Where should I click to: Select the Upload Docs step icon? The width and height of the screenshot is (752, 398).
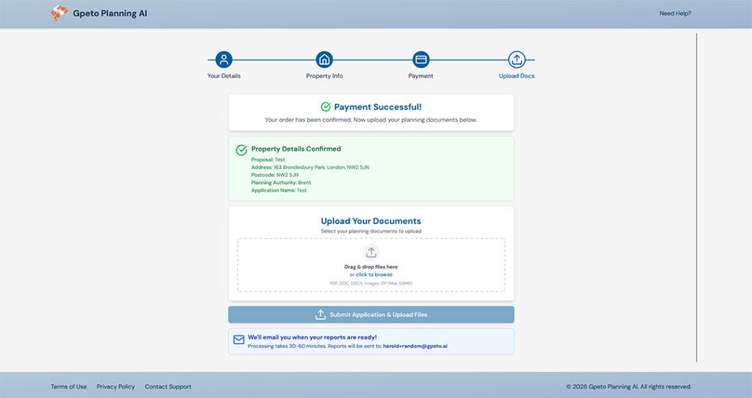[517, 59]
